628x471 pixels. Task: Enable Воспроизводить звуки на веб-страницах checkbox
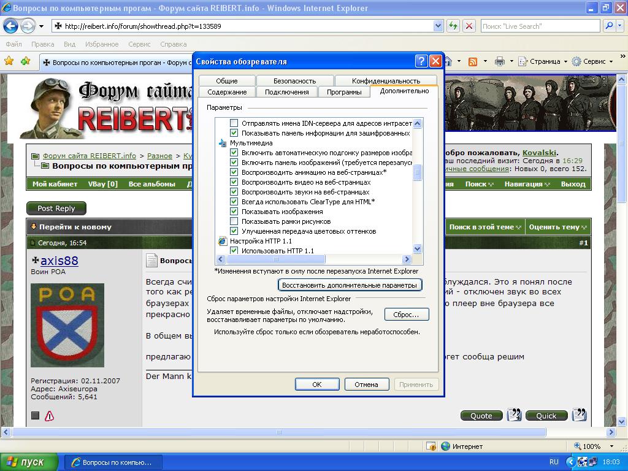[x=234, y=192]
